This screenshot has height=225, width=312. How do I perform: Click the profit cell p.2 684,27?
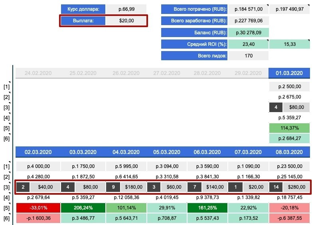[290, 138]
